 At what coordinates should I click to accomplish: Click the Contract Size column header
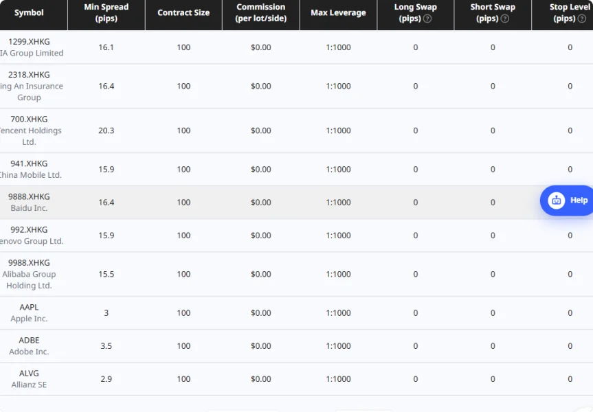point(183,12)
